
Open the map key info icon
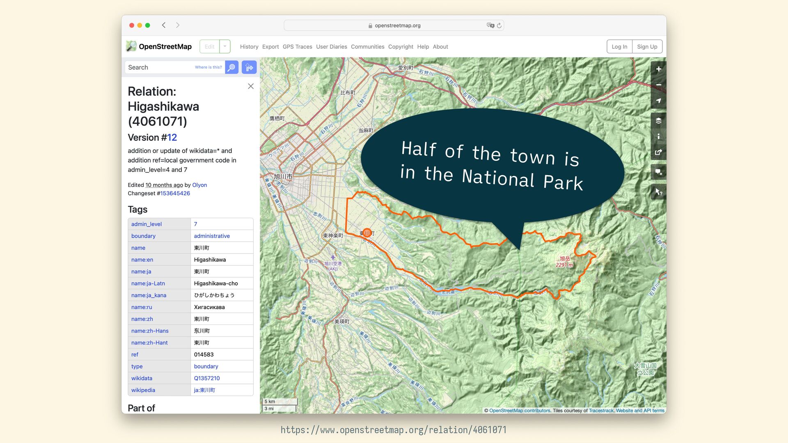(x=658, y=137)
